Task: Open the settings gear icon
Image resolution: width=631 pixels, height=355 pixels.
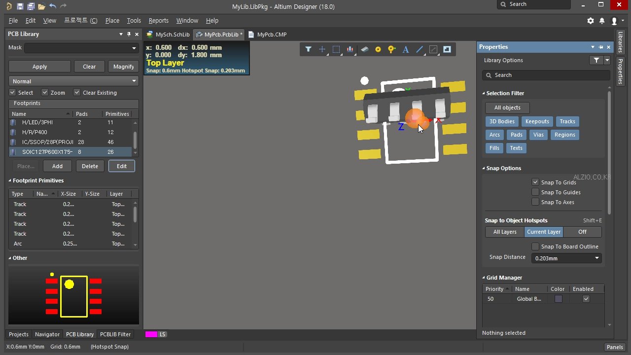Action: (591, 21)
